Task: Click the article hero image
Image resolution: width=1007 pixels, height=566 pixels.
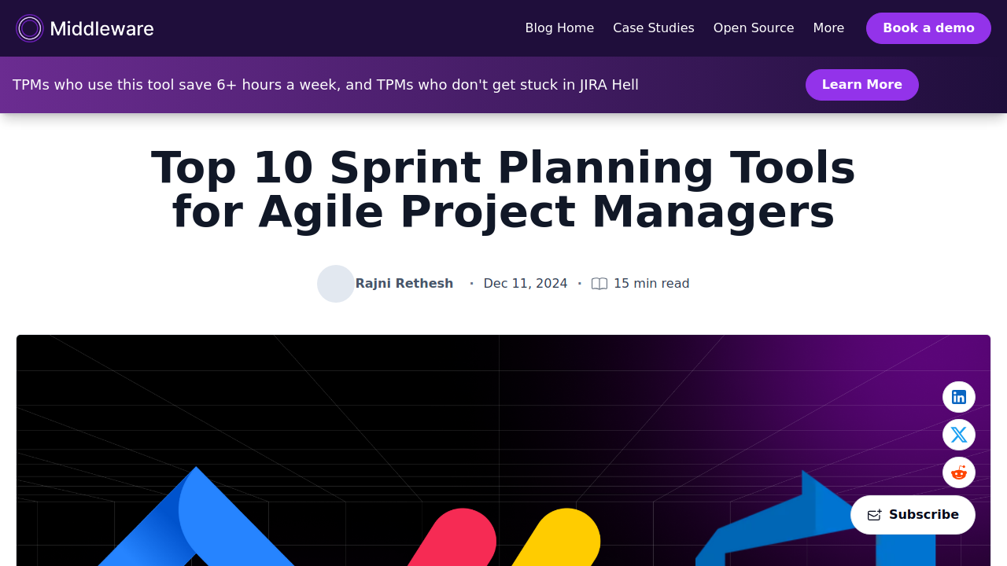Action: click(503, 450)
